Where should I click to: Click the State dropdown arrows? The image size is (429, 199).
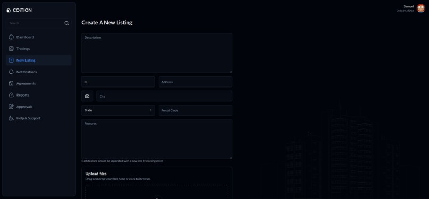click(150, 110)
